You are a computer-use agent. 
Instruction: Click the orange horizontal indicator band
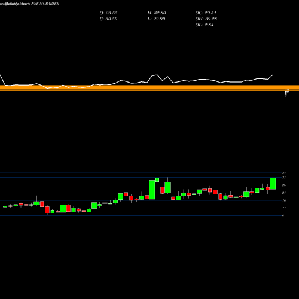pyautogui.click(x=149, y=87)
